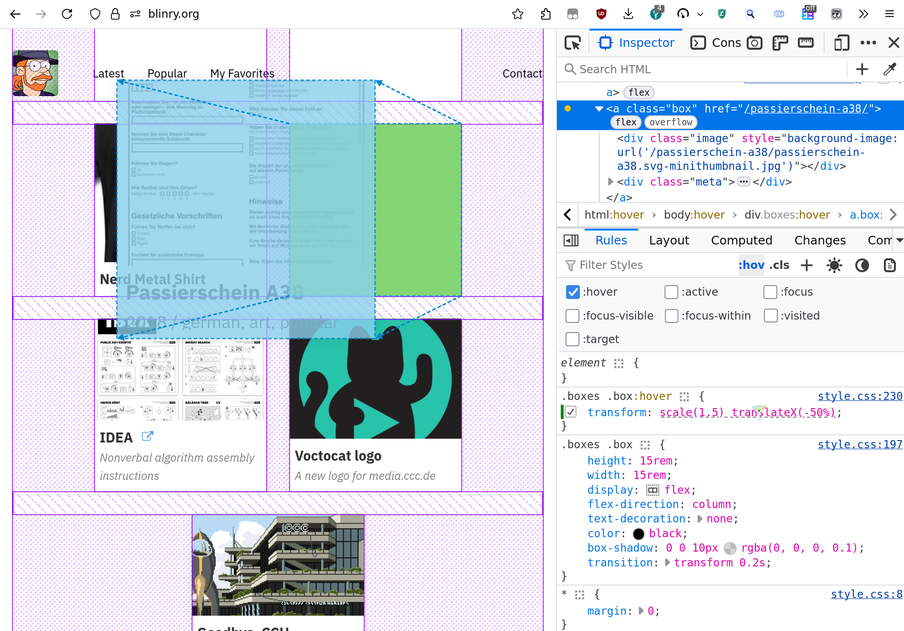Image resolution: width=904 pixels, height=631 pixels.
Task: Click inside the Search HTML field
Action: tap(669, 69)
